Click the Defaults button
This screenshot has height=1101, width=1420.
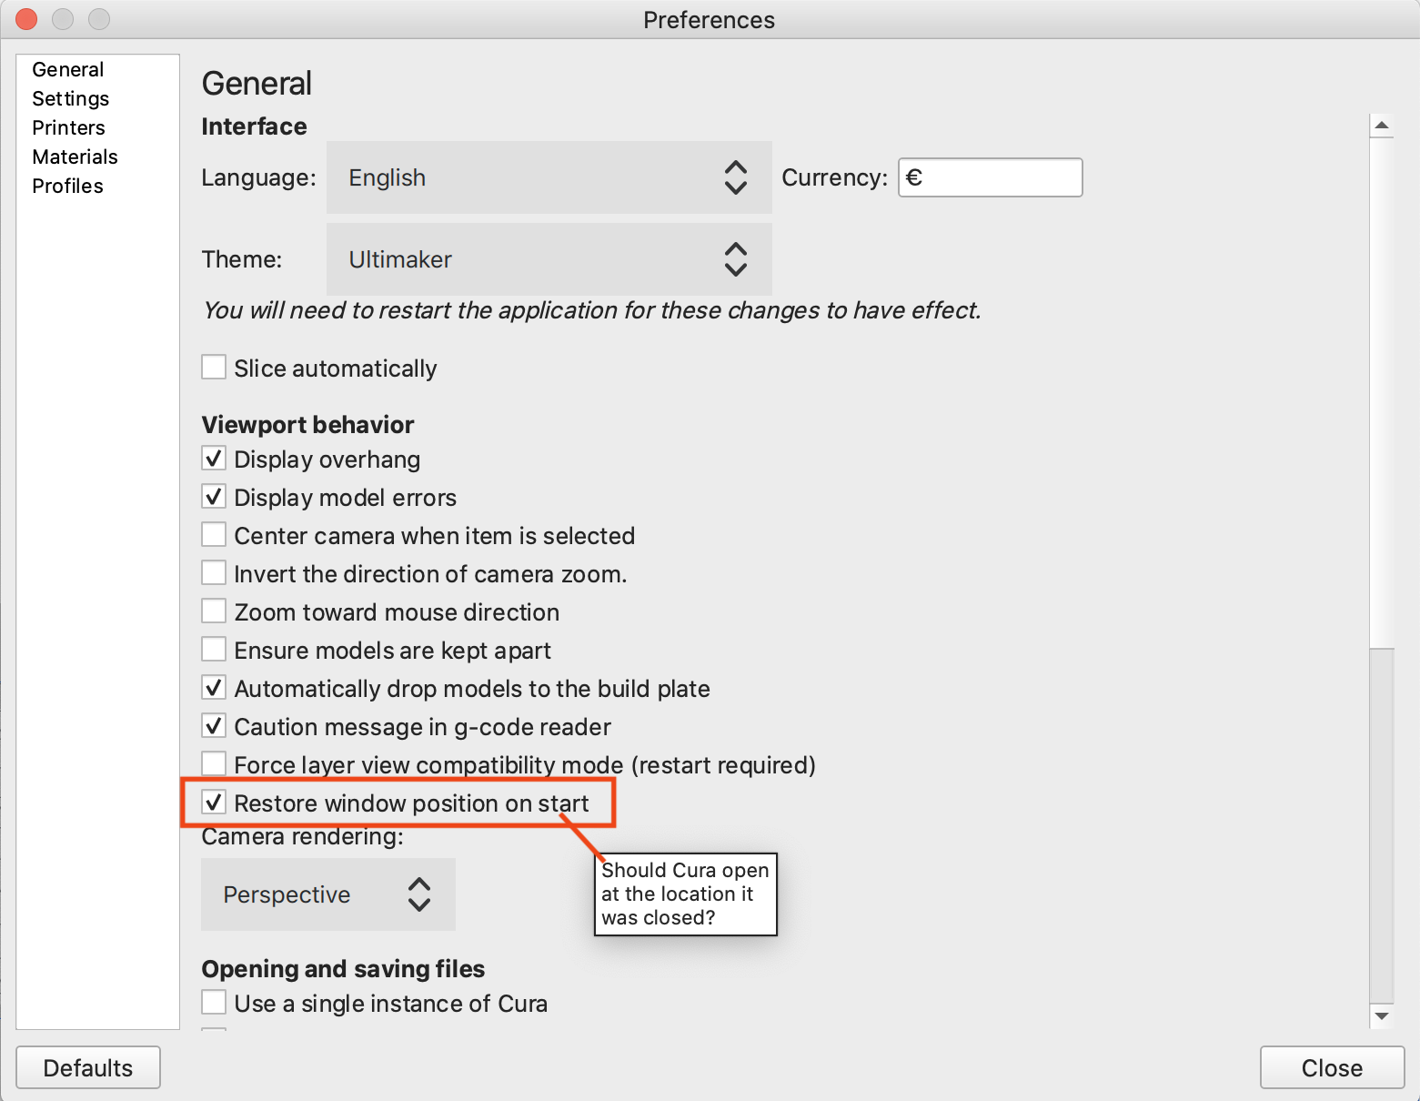[88, 1067]
